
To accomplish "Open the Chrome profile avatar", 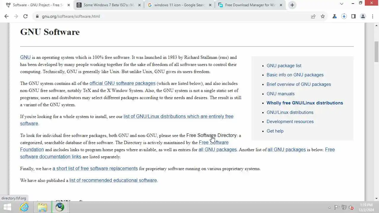I will click(363, 16).
